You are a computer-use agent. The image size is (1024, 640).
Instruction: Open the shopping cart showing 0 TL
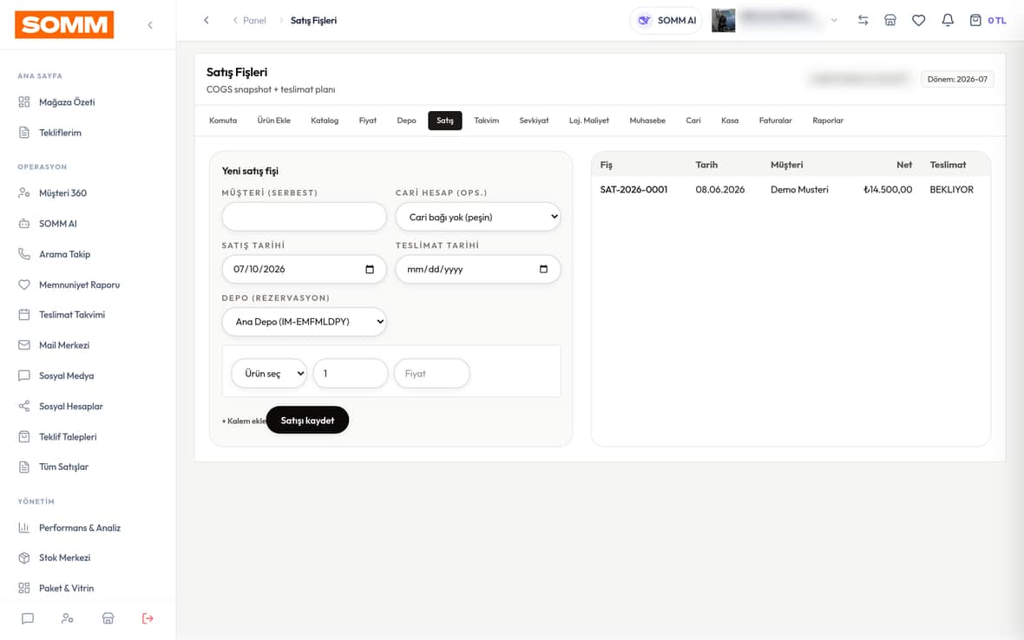(988, 20)
